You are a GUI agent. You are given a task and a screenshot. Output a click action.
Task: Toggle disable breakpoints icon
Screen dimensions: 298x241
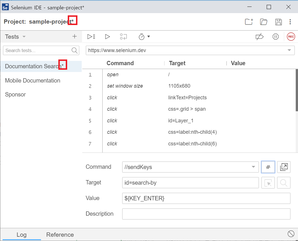click(x=259, y=37)
